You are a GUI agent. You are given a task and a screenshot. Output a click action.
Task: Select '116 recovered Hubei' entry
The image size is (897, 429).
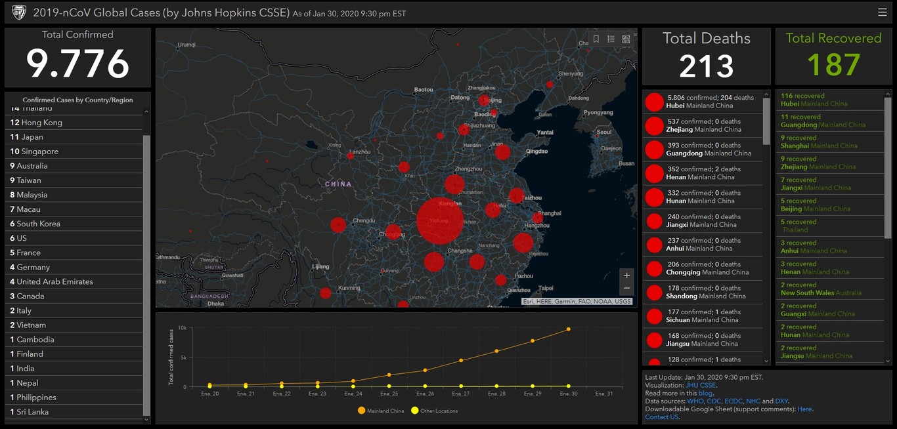tap(830, 100)
